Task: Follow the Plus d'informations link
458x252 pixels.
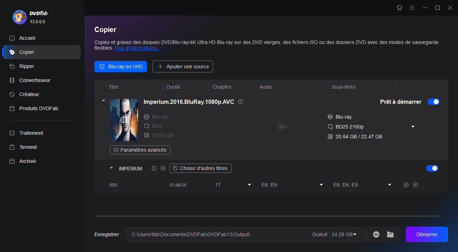Action: coord(138,48)
